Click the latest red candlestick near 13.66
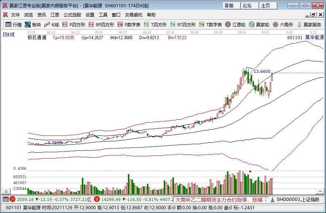 point(272,76)
